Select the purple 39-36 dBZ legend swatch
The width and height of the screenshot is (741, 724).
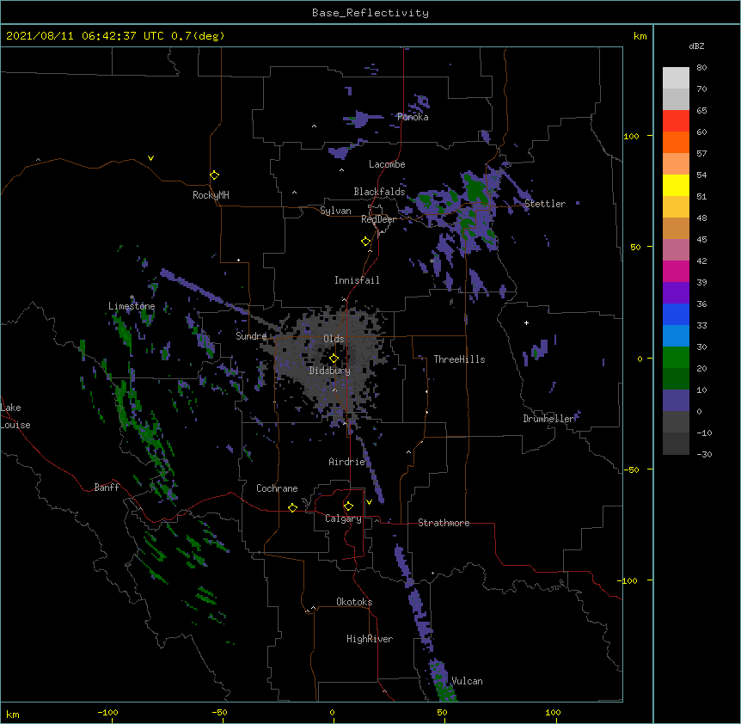tap(676, 293)
